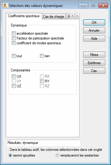111x165 pixels.
Task: Click the left tab scroll arrow
Action: click(x=73, y=16)
